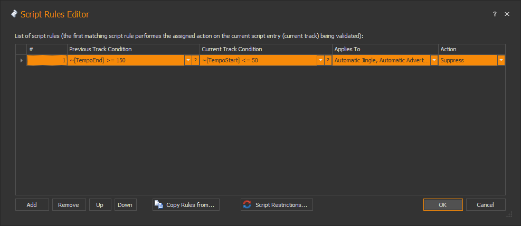Click the rule number 1 cell
The image size is (521, 226).
[x=47, y=60]
